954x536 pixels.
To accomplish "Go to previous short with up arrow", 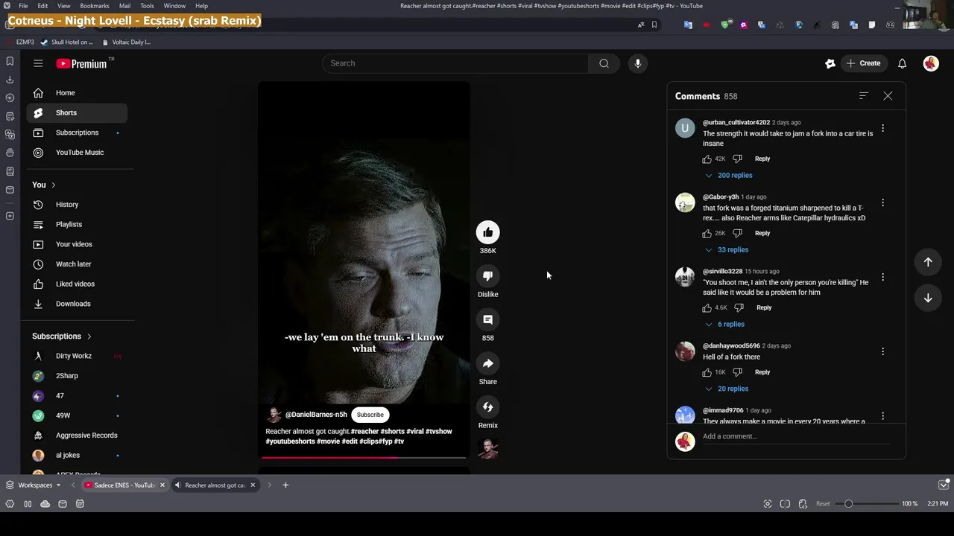I will [928, 262].
